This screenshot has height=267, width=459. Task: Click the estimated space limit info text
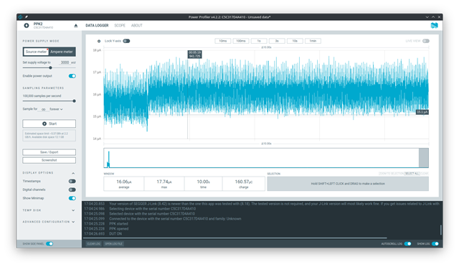[x=49, y=136]
